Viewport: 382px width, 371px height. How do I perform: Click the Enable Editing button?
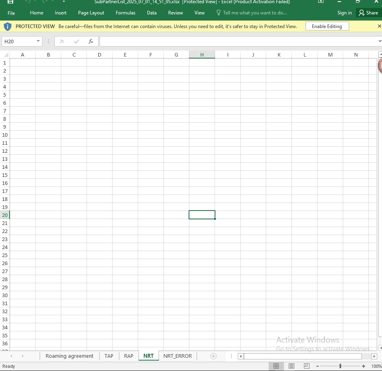pyautogui.click(x=327, y=26)
